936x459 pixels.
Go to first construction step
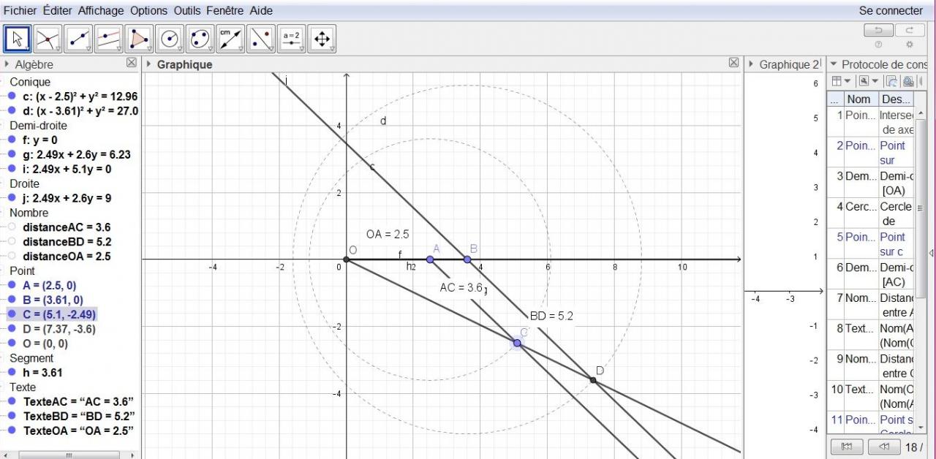847,446
